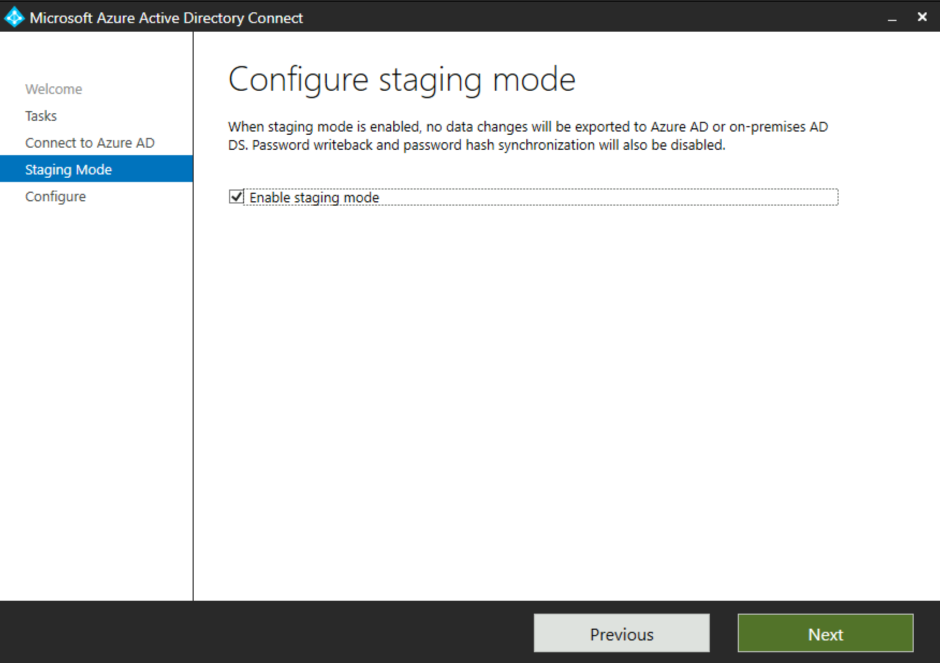Click the Configure sidebar link
This screenshot has height=663, width=940.
click(55, 196)
